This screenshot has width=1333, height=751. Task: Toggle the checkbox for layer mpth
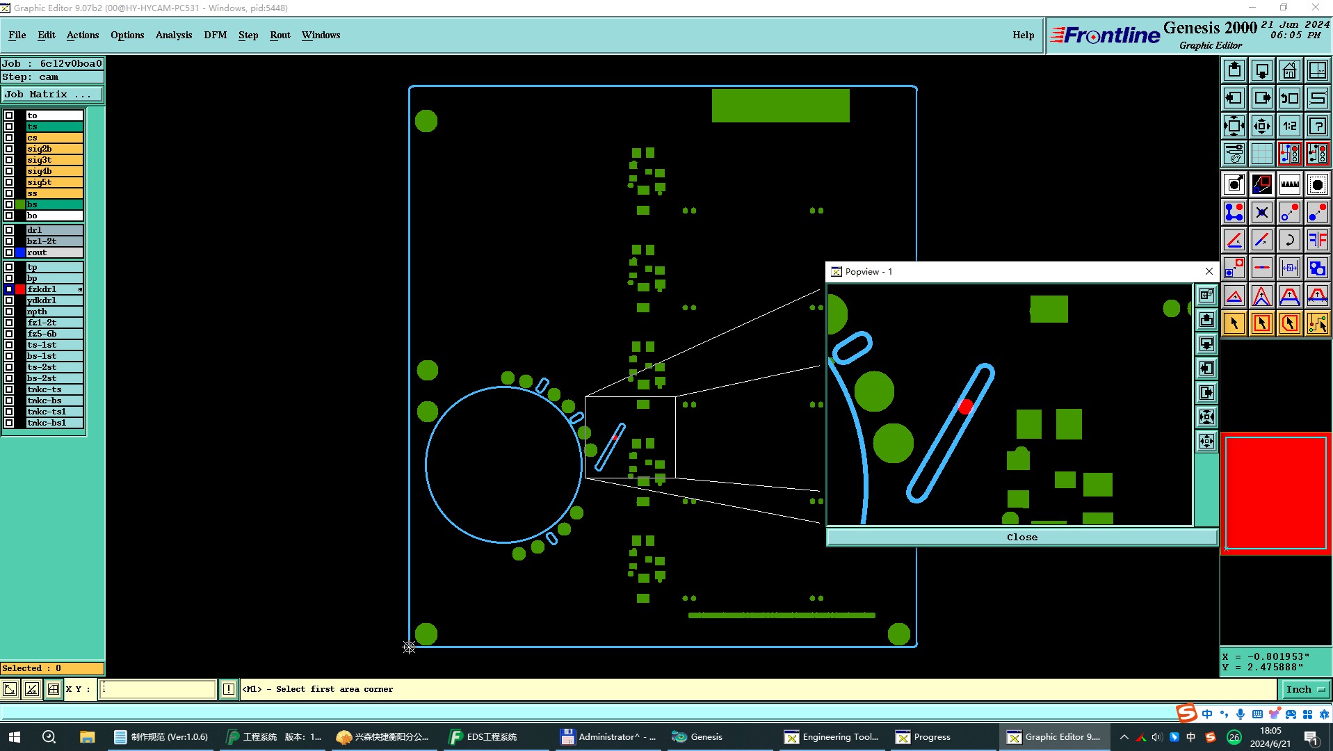pos(9,312)
